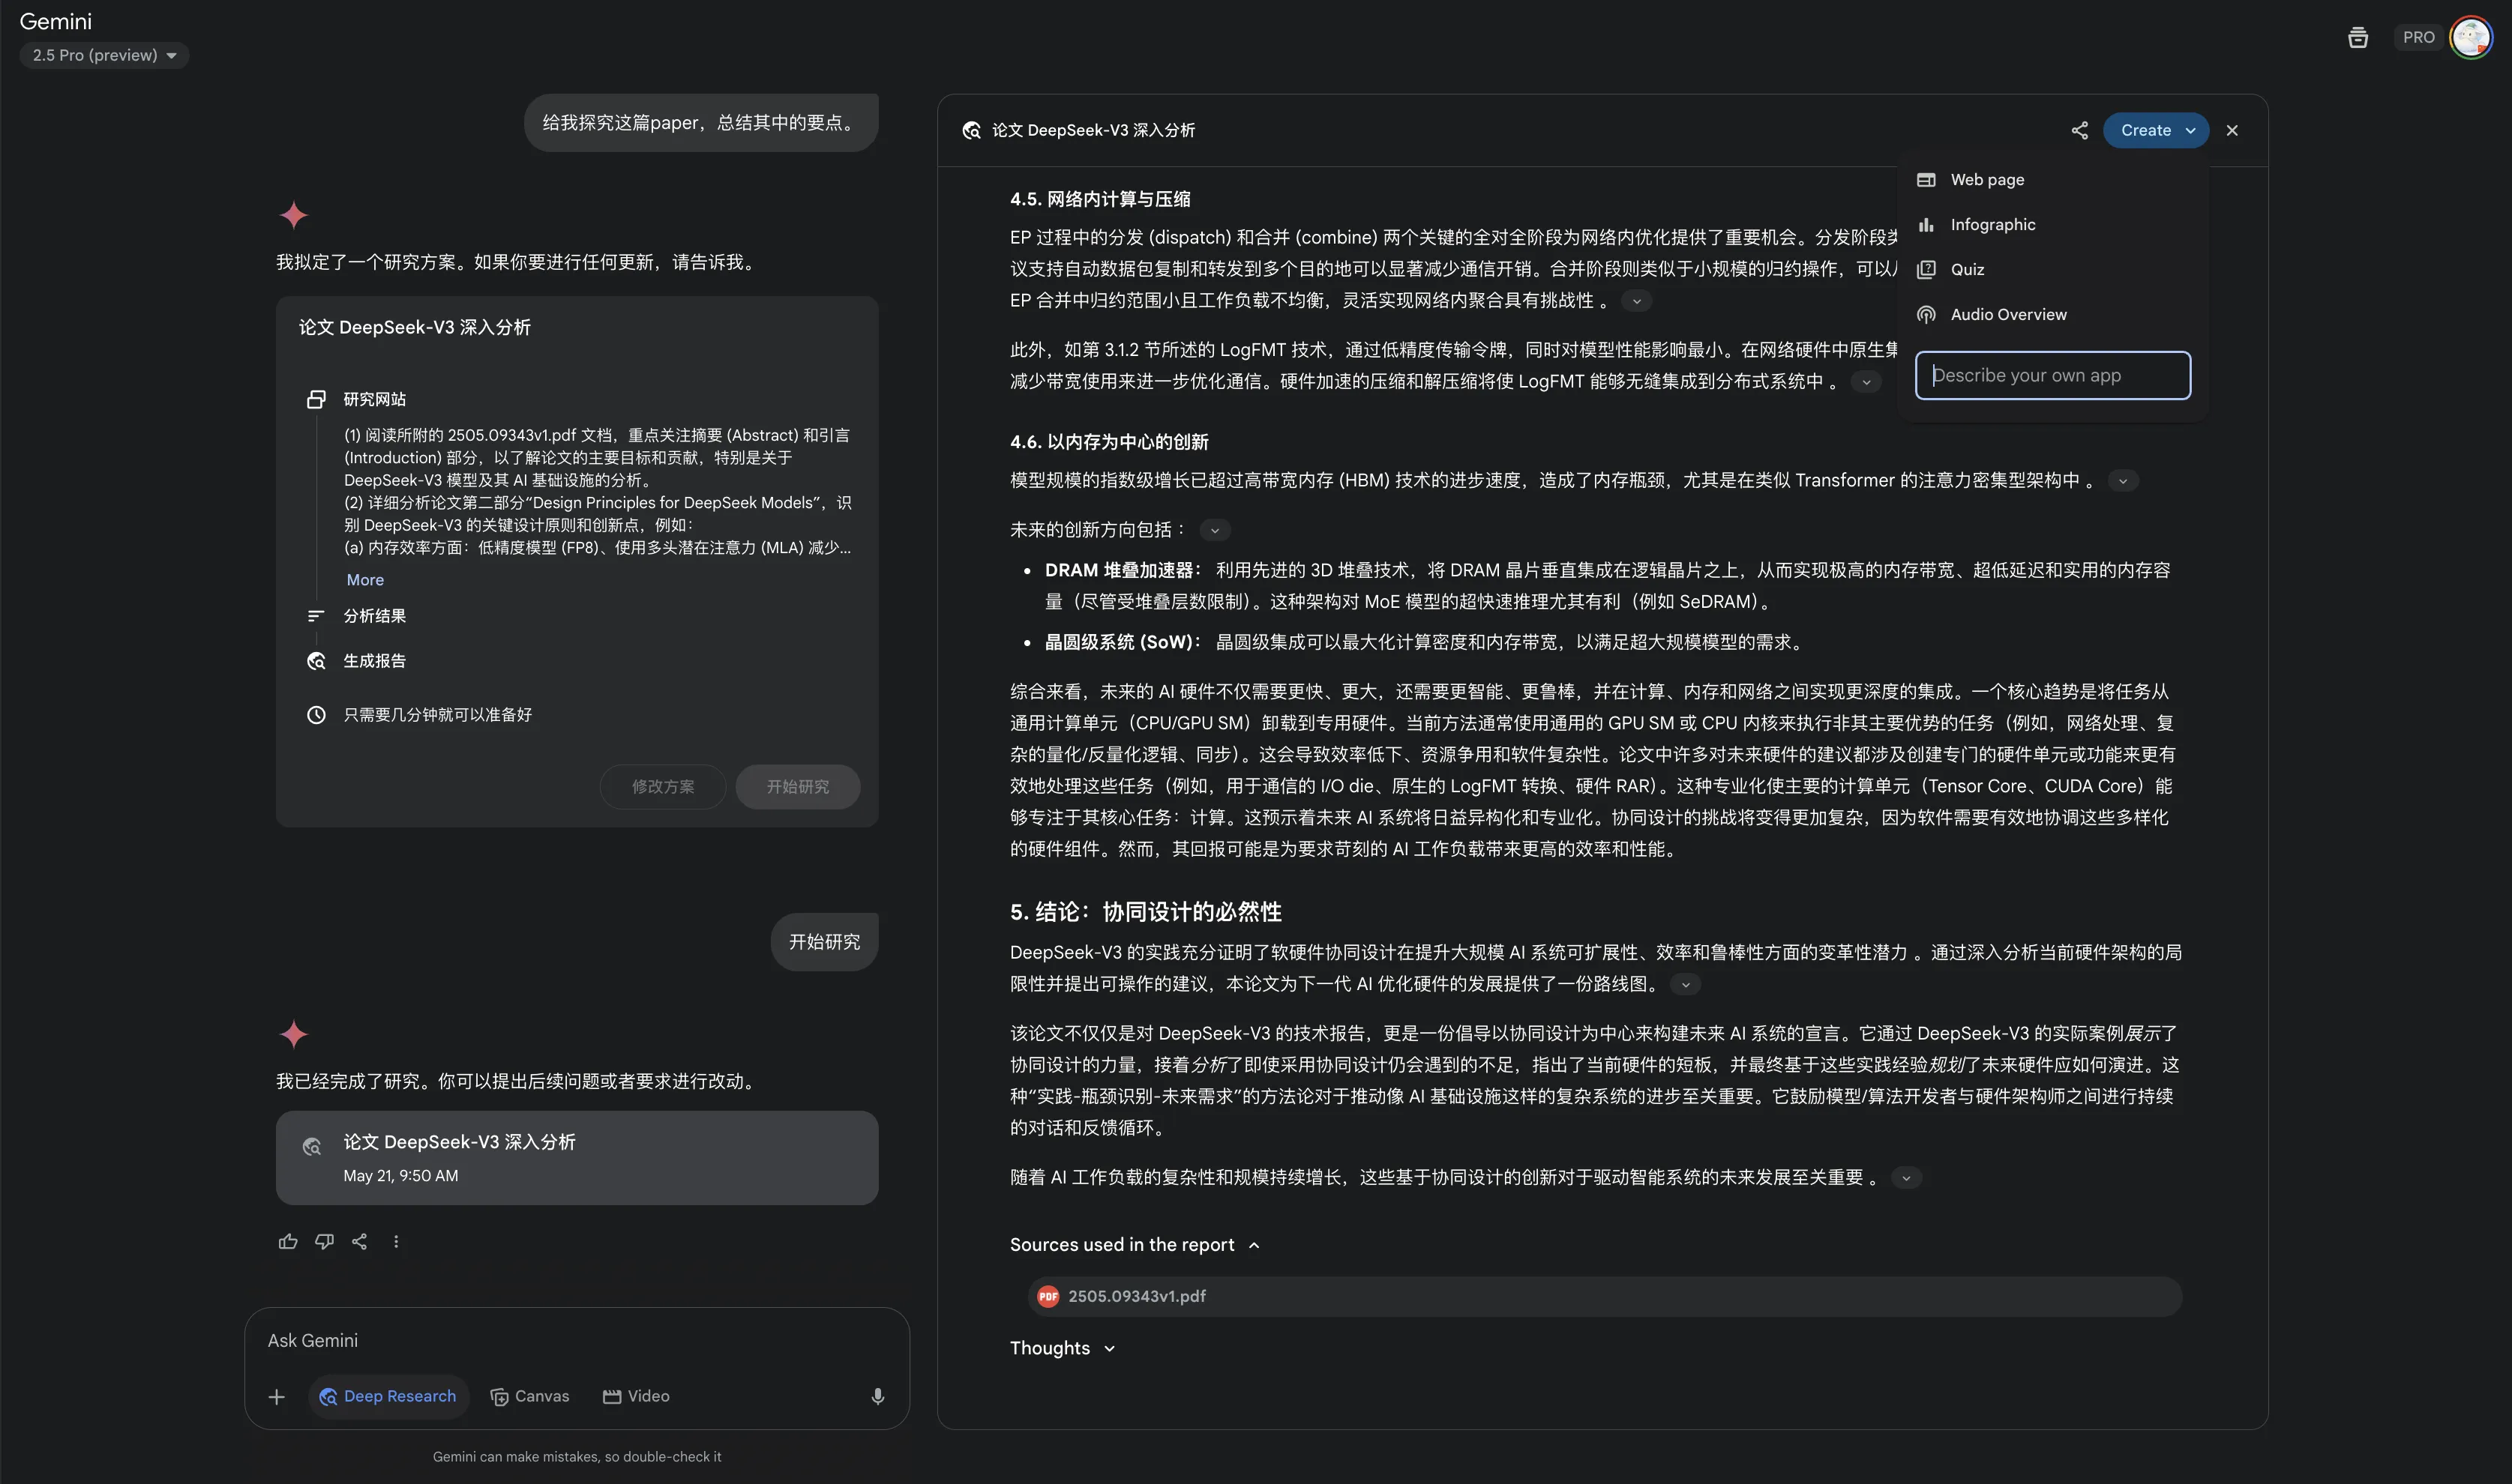Click the report card's research icon

[x=312, y=1146]
